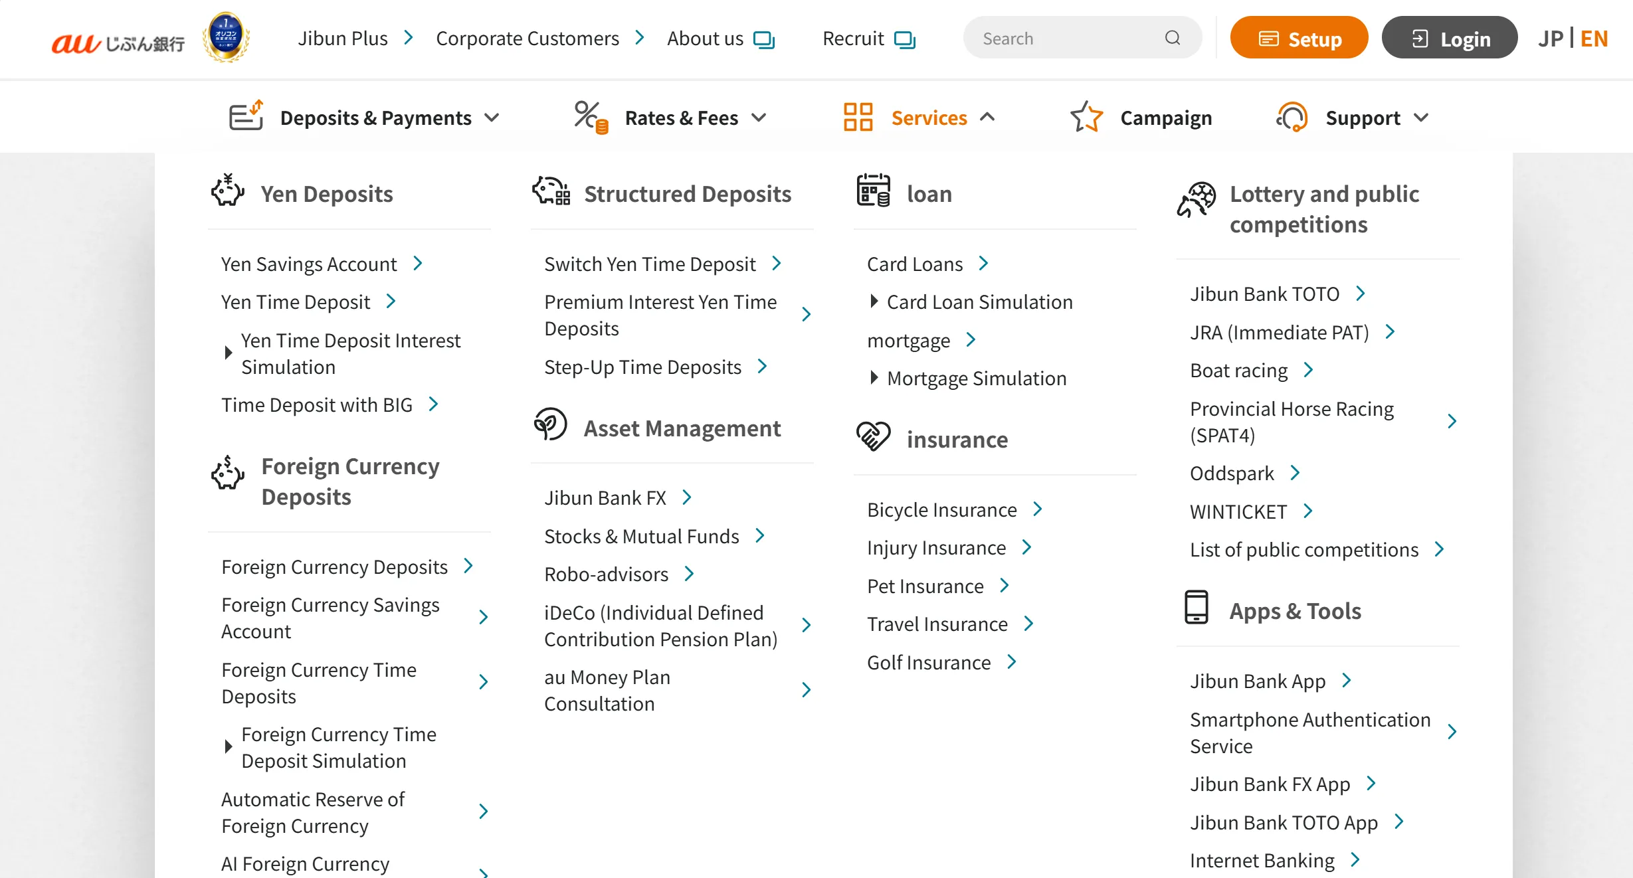This screenshot has width=1633, height=878.
Task: Click the arrow next to Jibun Bank TOTO
Action: (x=1361, y=294)
